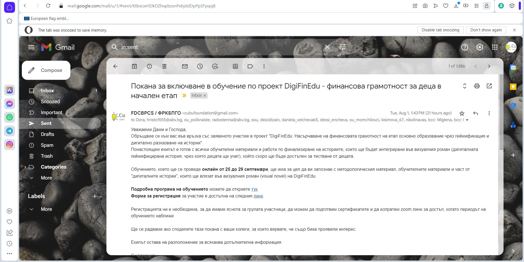Click Don't show again button
Screen dimensions: 524x262
click(x=486, y=30)
